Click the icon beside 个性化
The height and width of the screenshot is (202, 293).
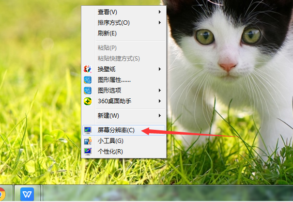pyautogui.click(x=88, y=152)
